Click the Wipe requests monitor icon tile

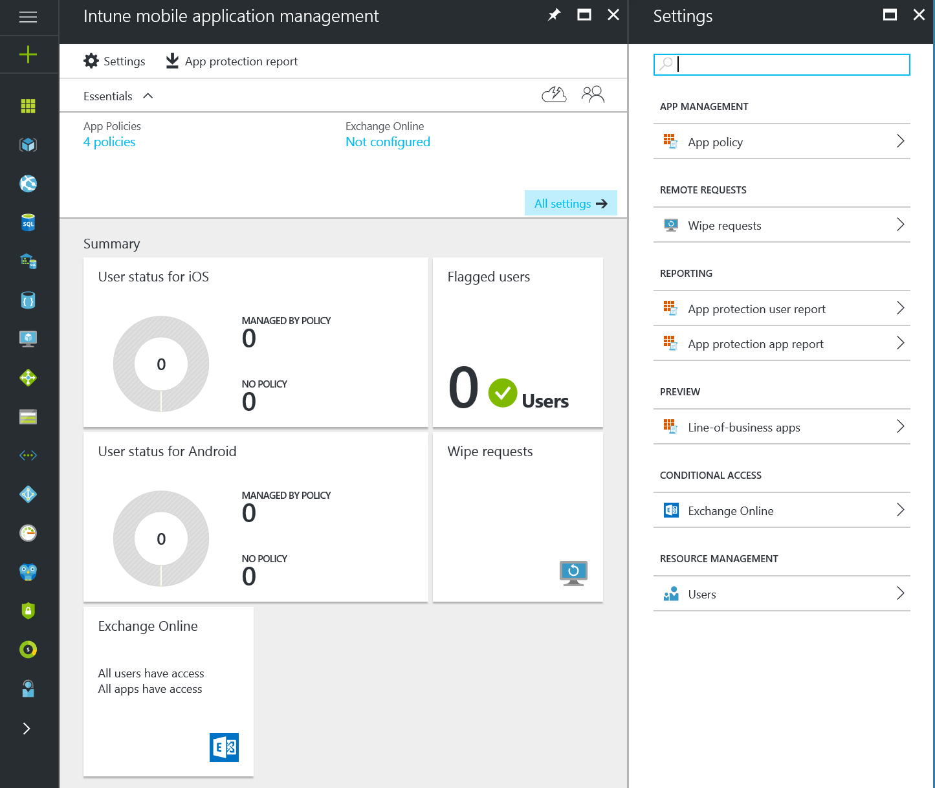click(573, 573)
